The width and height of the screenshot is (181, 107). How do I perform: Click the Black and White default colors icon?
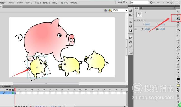[178, 89]
